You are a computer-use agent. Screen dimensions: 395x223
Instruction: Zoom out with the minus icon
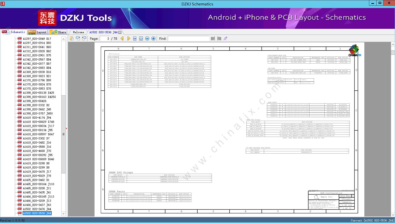147,38
